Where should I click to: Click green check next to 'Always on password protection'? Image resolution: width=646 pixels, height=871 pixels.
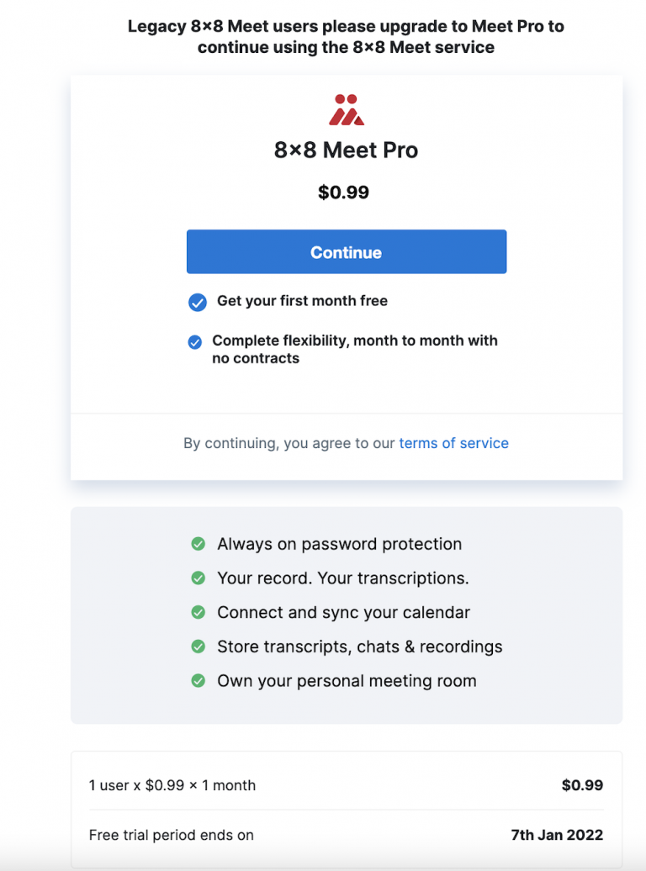click(199, 544)
